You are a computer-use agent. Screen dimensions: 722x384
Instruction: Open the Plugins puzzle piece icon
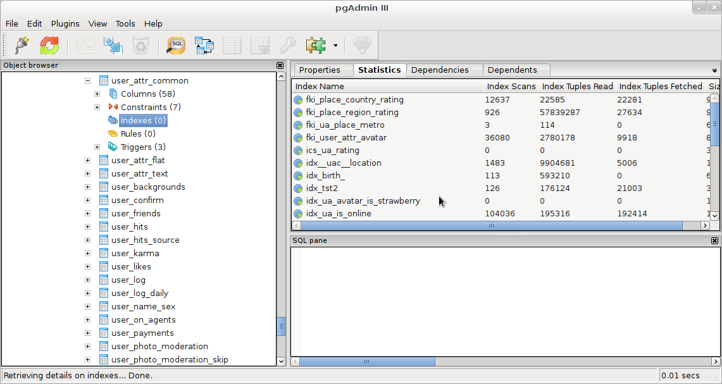point(315,45)
